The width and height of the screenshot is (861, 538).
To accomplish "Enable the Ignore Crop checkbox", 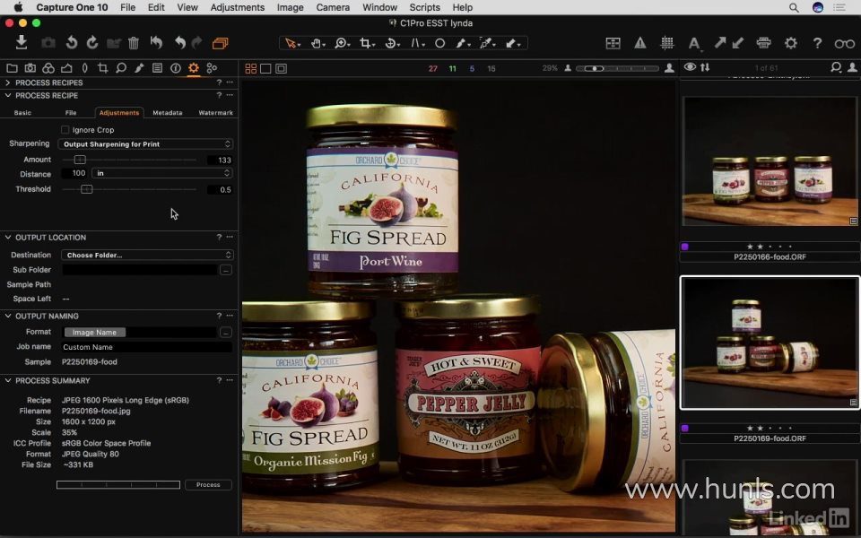I will click(65, 130).
